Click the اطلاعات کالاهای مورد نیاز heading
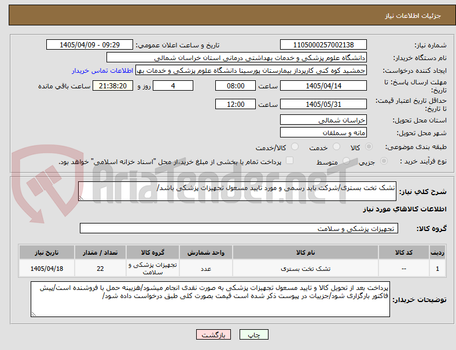456x350 pixels. point(404,209)
